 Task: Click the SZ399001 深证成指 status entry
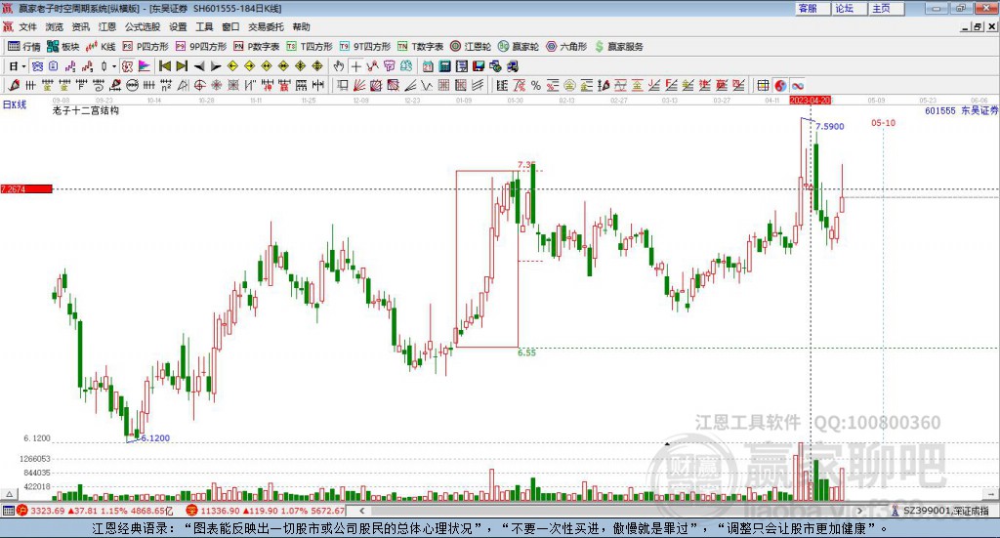tap(940, 511)
